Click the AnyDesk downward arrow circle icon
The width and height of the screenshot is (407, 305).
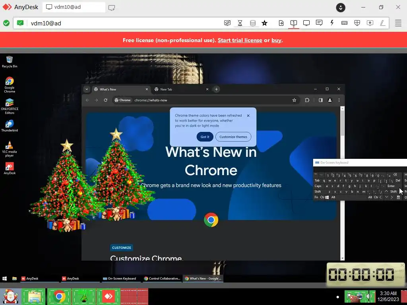(x=341, y=7)
